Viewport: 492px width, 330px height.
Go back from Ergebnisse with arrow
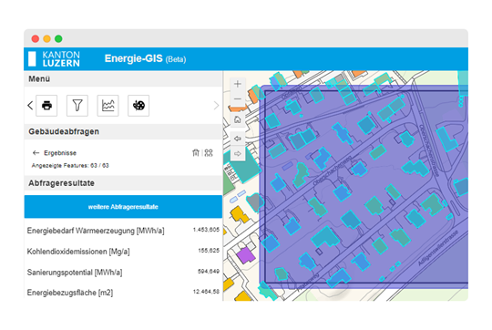point(36,153)
